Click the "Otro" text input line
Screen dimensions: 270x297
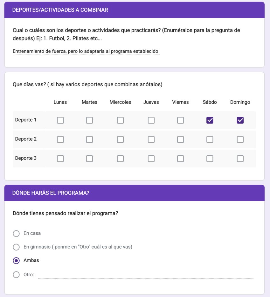(146, 275)
